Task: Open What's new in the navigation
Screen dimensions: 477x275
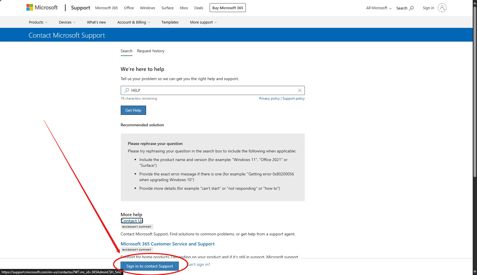Action: (x=96, y=22)
